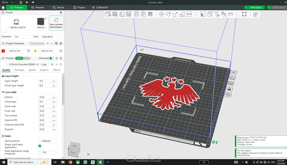
Task: Click remove plate X icon on bed
Action: point(234,72)
